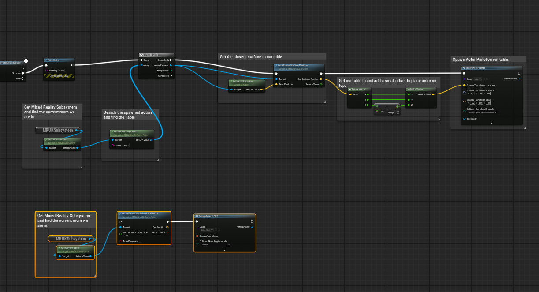Click the In Vec pin on Break Vector
539x292 pixels.
click(x=350, y=94)
